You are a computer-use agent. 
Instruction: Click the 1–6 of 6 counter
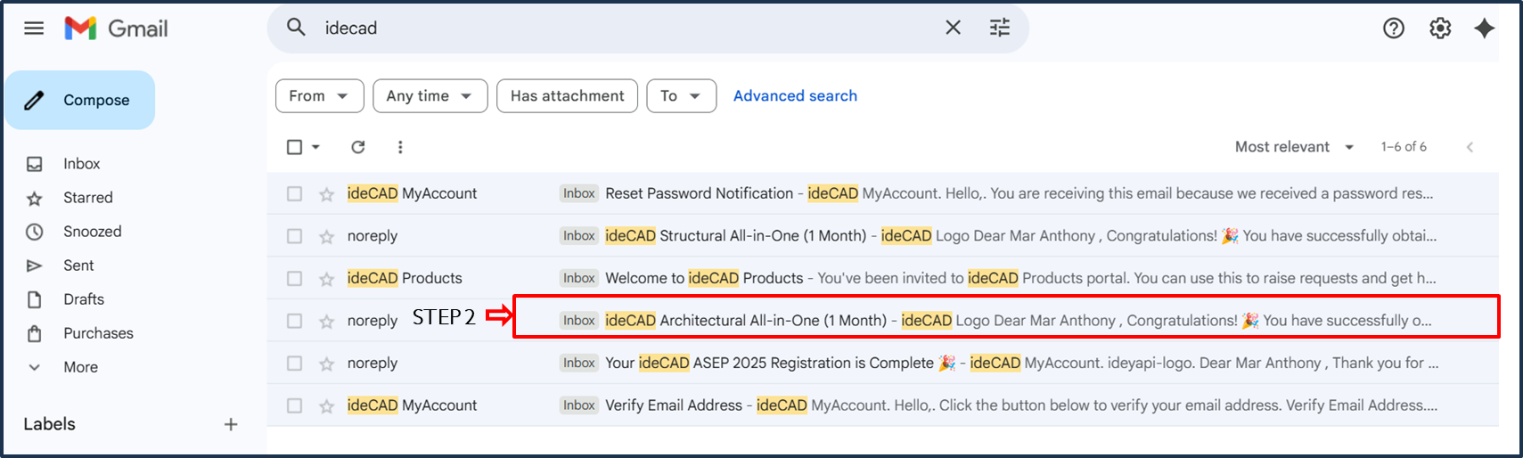(1404, 147)
